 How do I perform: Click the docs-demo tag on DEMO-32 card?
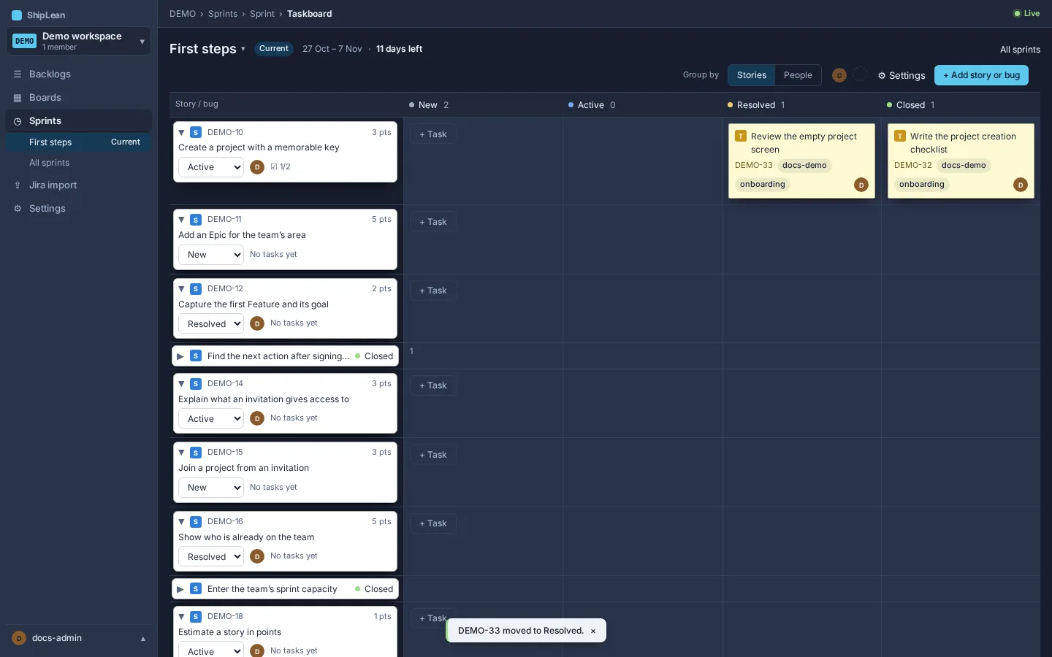(x=964, y=166)
